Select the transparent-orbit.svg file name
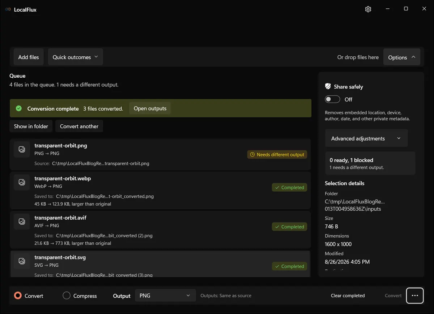 pos(60,257)
